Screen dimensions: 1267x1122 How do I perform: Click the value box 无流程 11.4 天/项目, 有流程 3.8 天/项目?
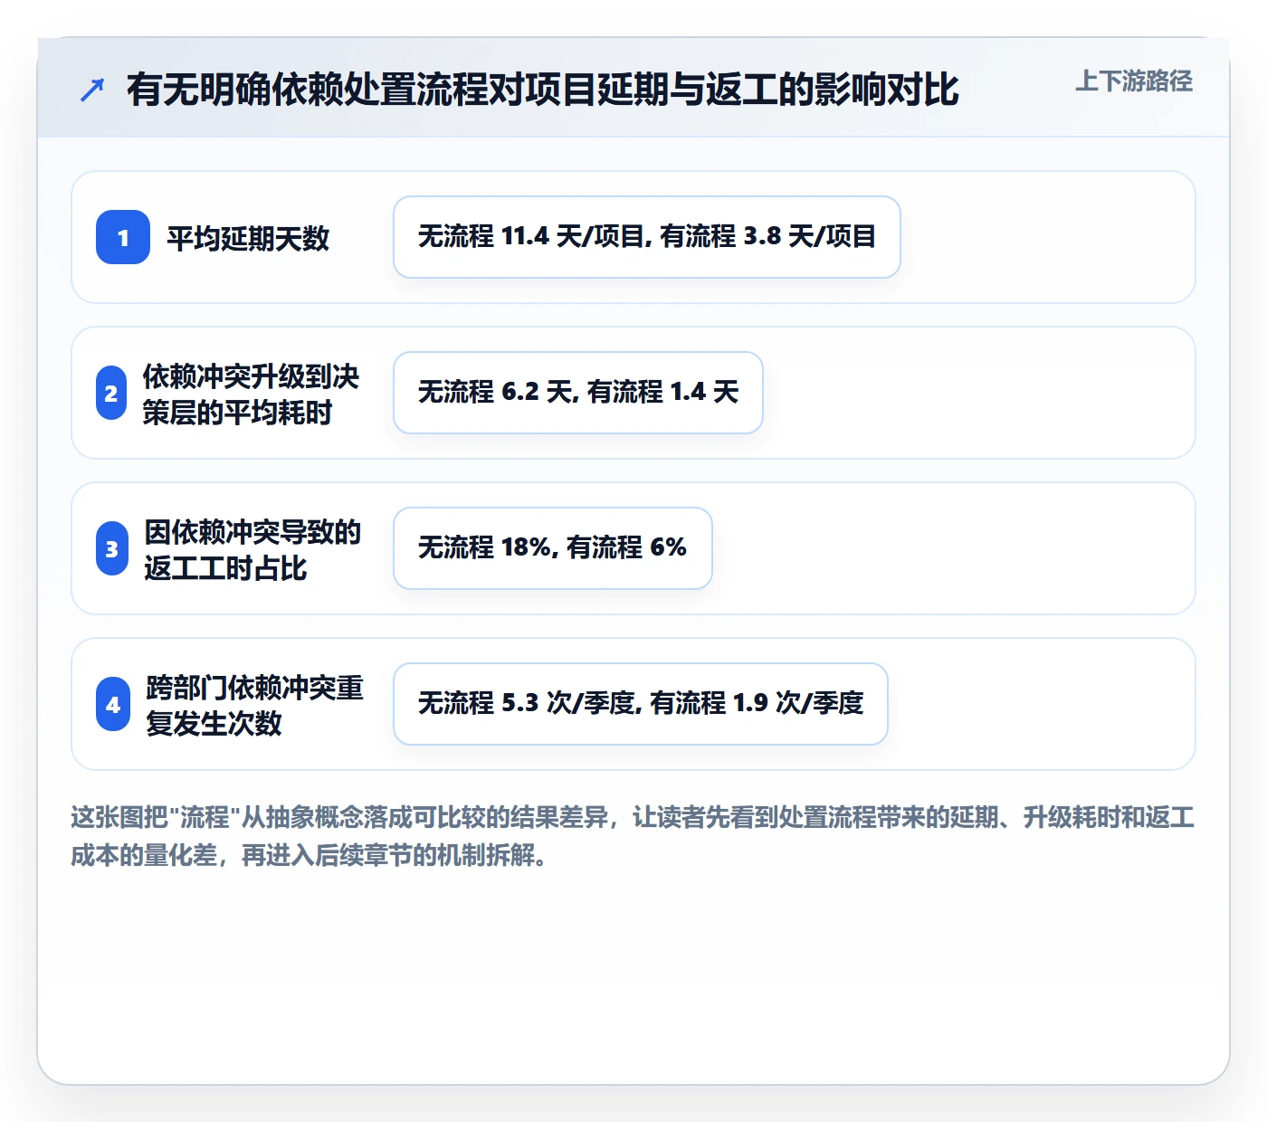coord(647,237)
